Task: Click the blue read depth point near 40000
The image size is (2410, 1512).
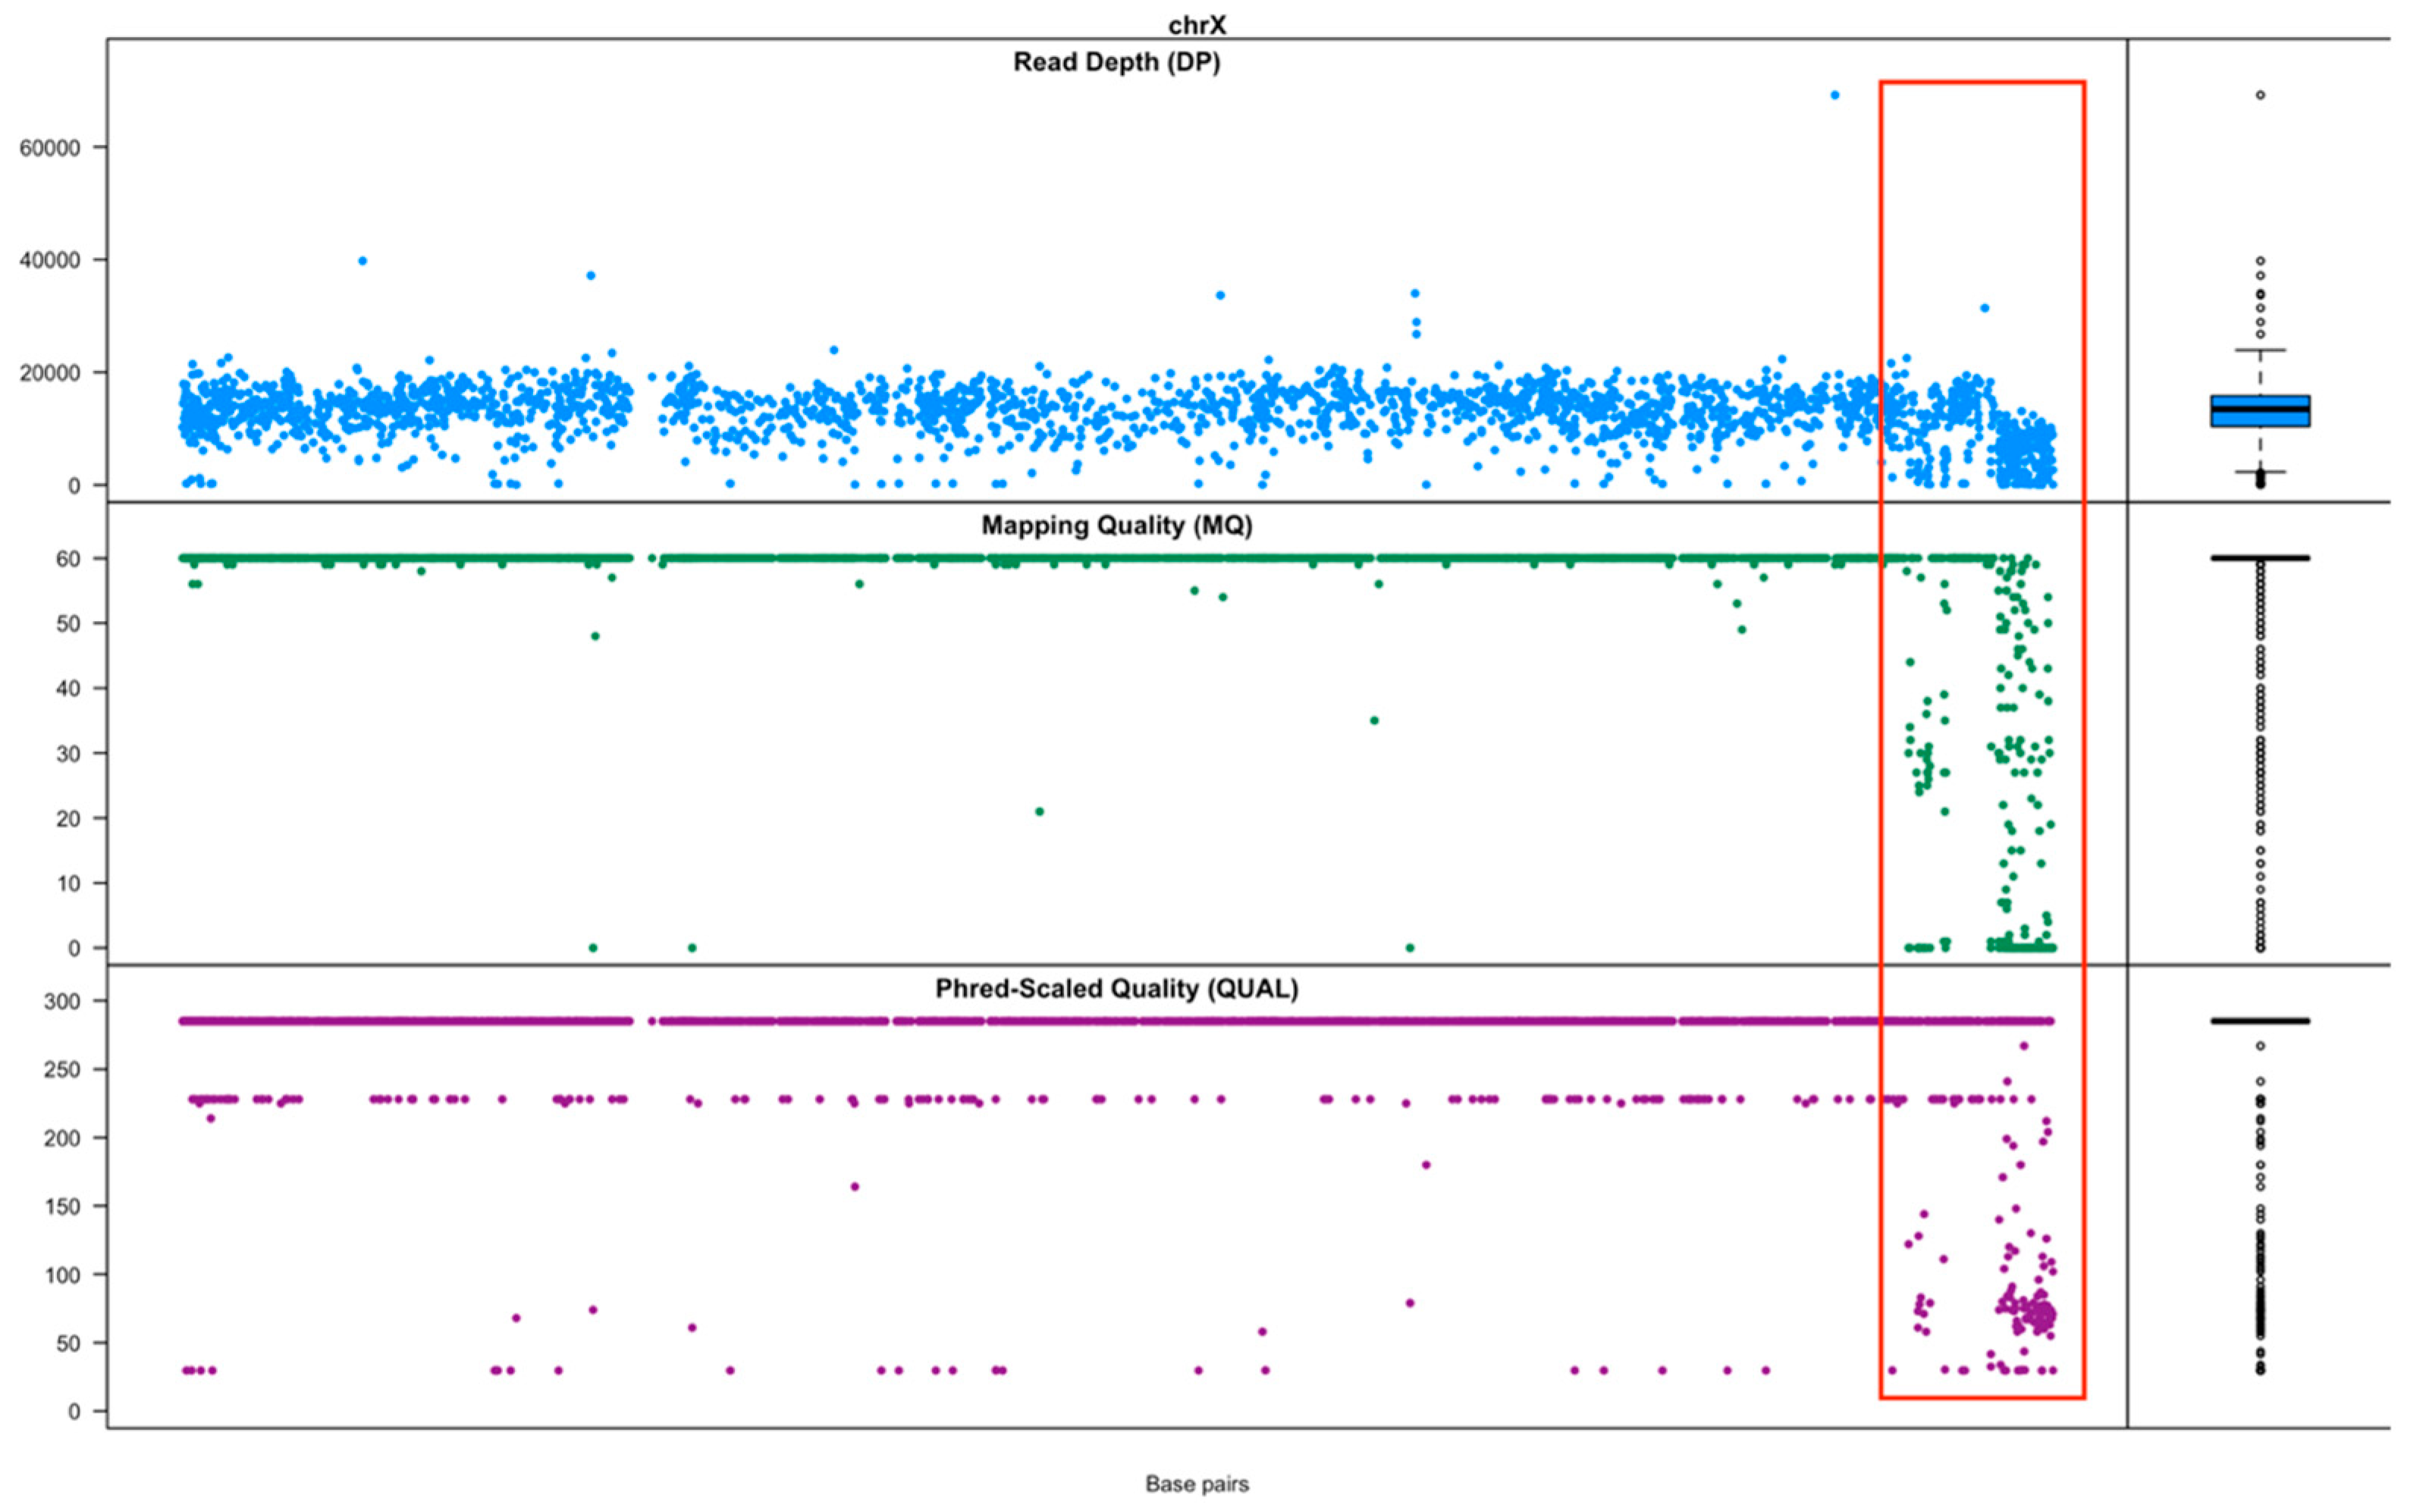Action: (363, 261)
